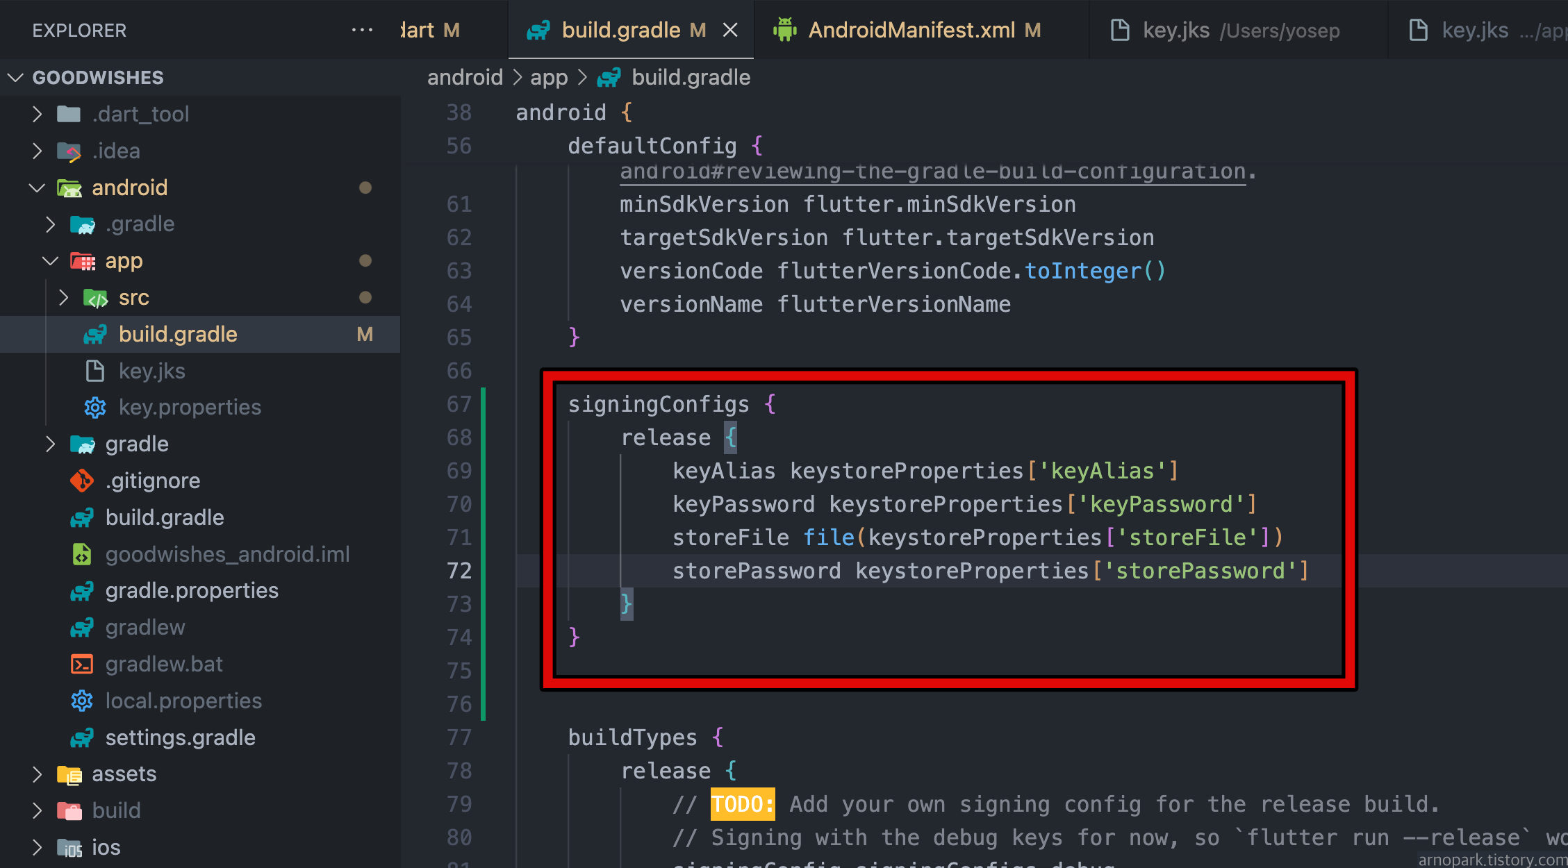The height and width of the screenshot is (868, 1568).
Task: Collapse the android folder
Action: 37,187
